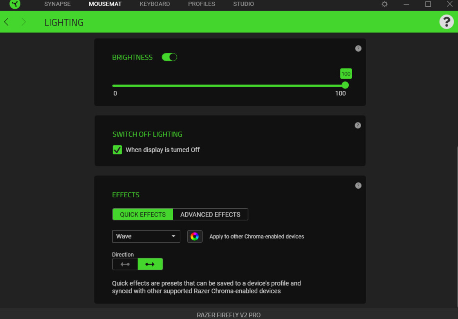Select the Mousemat tab
458x319 pixels.
pyautogui.click(x=105, y=4)
